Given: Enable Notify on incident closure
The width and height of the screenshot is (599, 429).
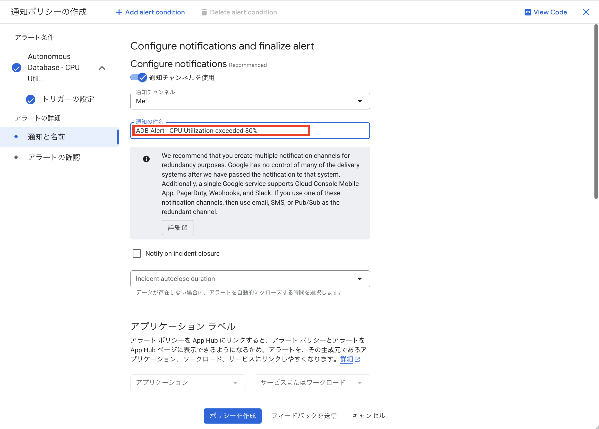Looking at the screenshot, I should pos(137,253).
